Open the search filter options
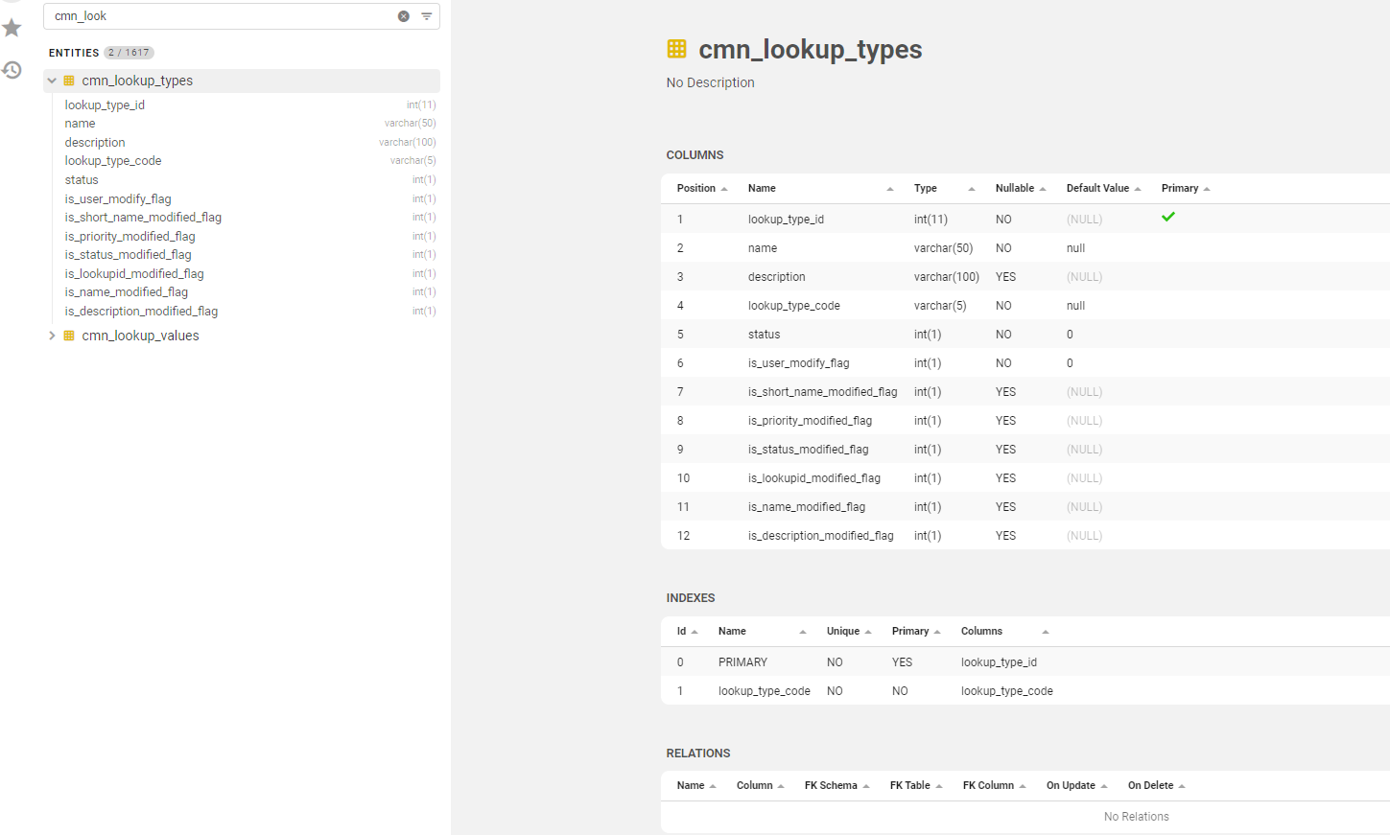1390x835 pixels. (x=425, y=15)
